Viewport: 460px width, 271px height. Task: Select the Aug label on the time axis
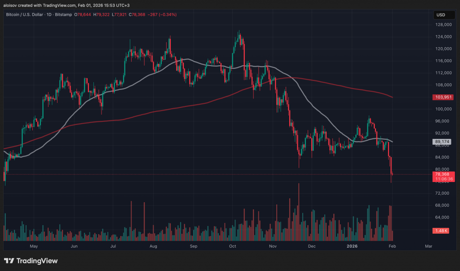[x=153, y=246]
